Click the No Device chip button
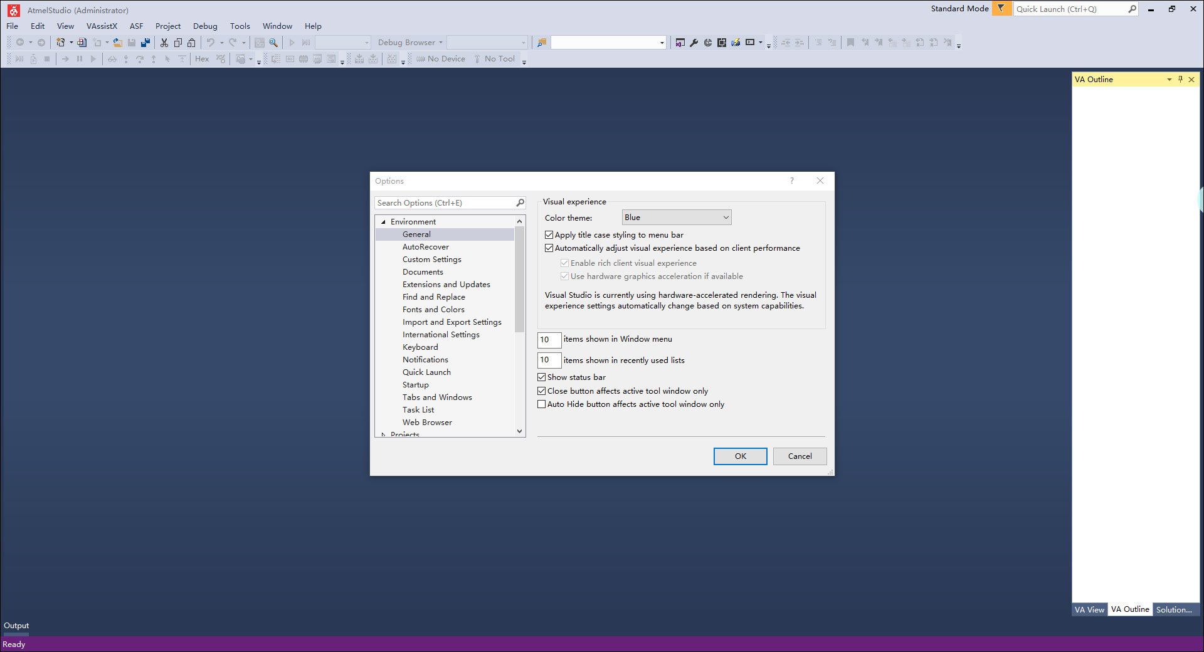Viewport: 1204px width, 652px height. pos(441,59)
